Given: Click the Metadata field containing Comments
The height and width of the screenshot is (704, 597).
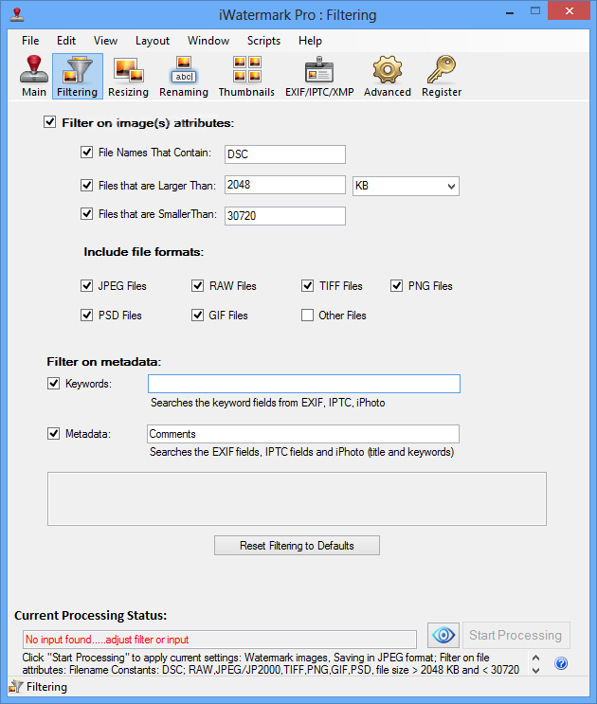Looking at the screenshot, I should 303,434.
